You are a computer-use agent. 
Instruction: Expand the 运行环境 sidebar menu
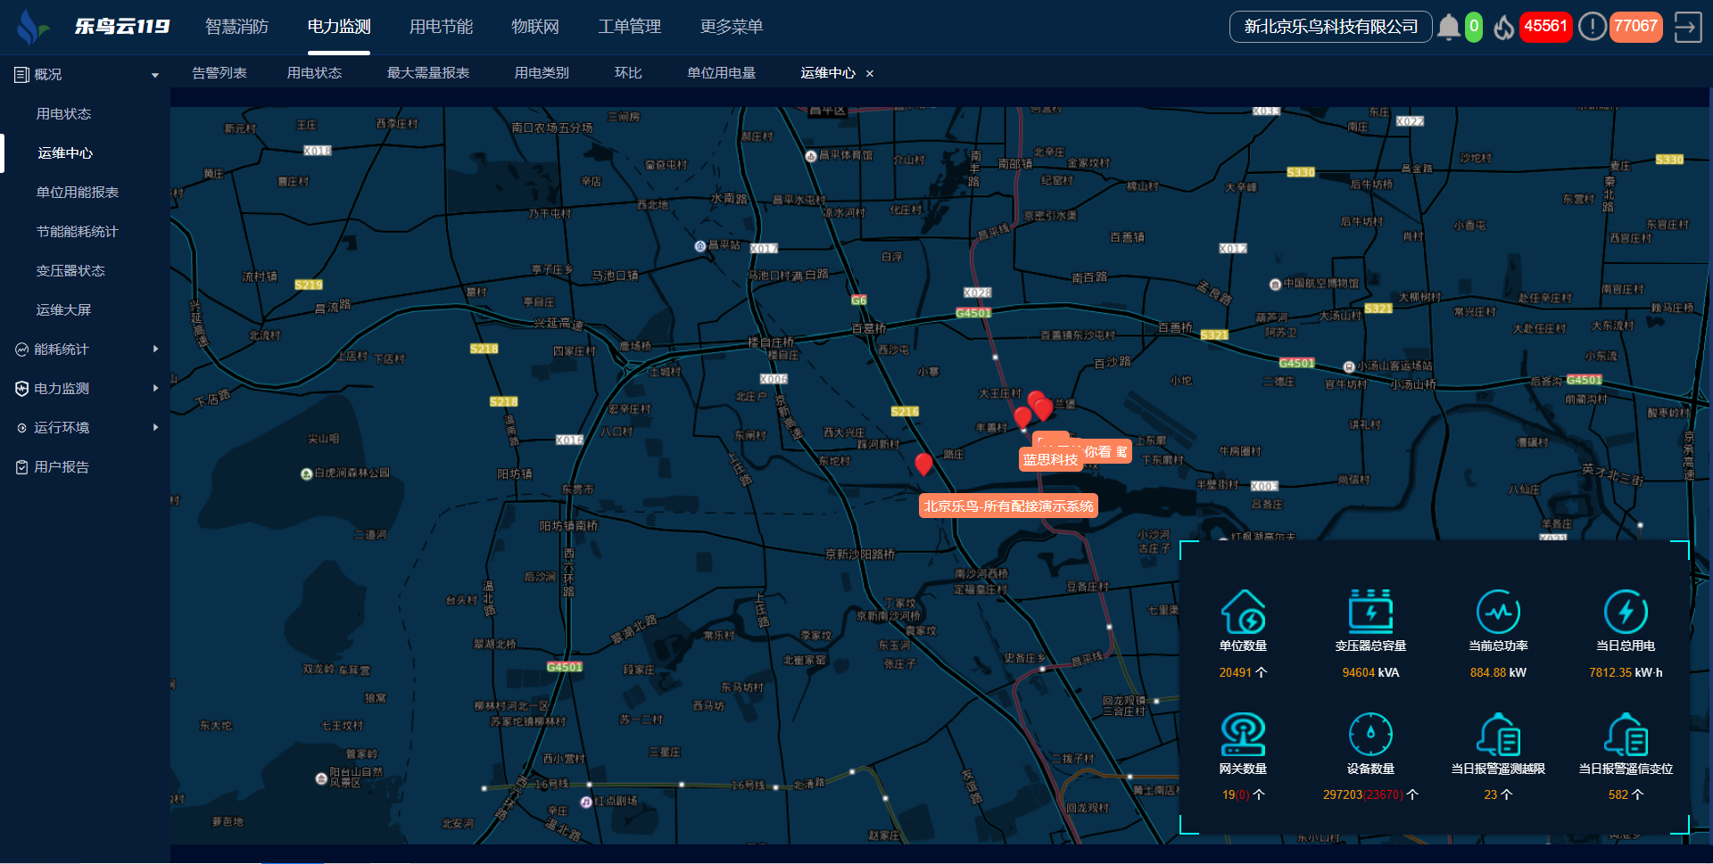(x=85, y=428)
